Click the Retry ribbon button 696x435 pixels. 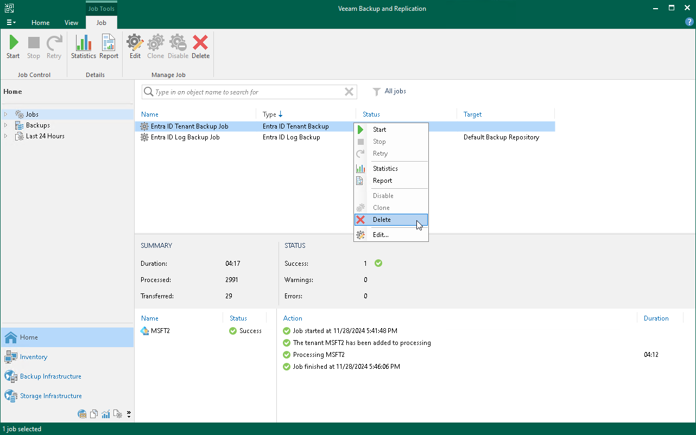(x=54, y=47)
